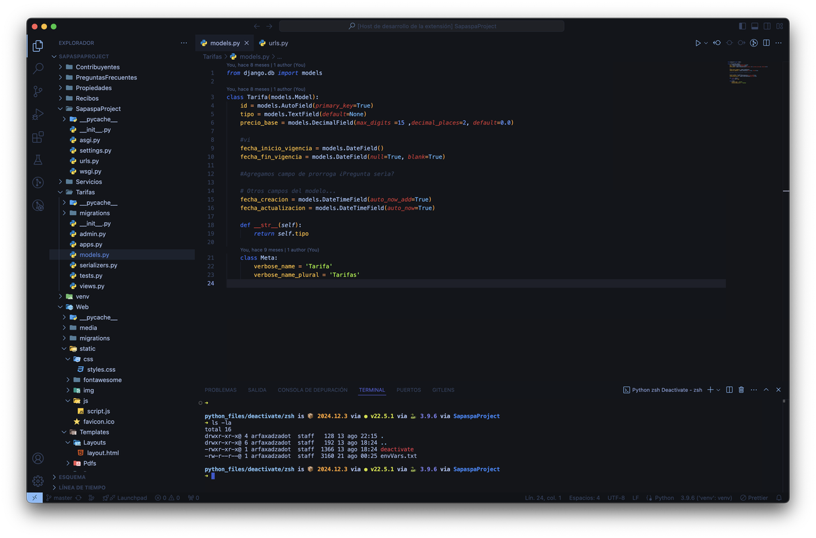Open the GITLENS panel tab

[x=443, y=390]
